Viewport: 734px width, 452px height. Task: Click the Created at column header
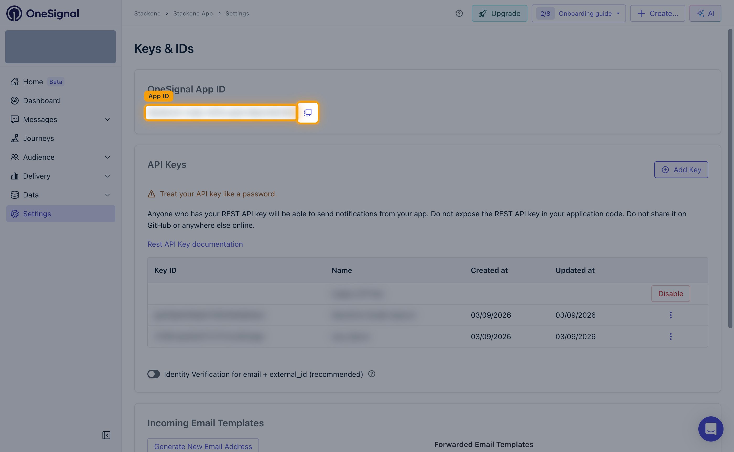489,271
